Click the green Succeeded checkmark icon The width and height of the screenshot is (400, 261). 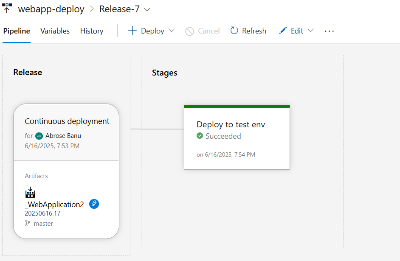(200, 136)
